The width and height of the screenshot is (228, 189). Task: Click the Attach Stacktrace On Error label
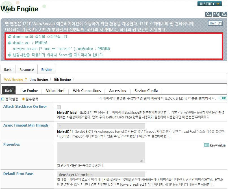[x=25, y=107]
